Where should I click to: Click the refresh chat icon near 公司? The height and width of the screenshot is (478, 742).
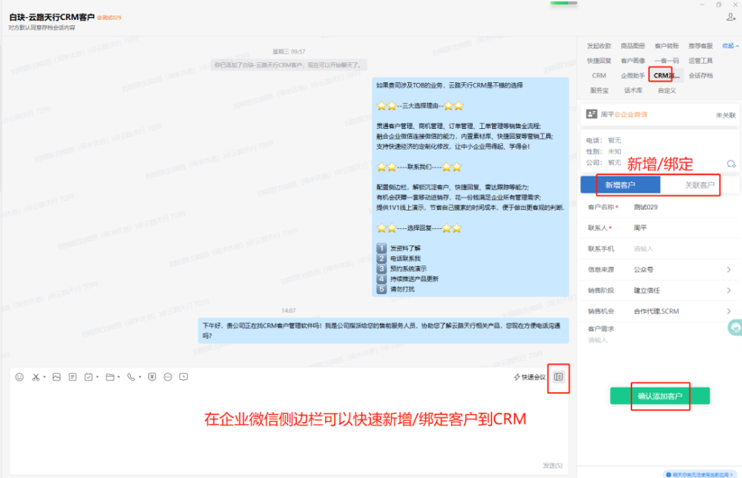tap(731, 164)
